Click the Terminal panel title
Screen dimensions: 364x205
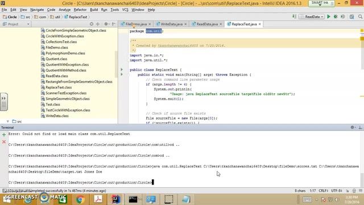point(7,128)
